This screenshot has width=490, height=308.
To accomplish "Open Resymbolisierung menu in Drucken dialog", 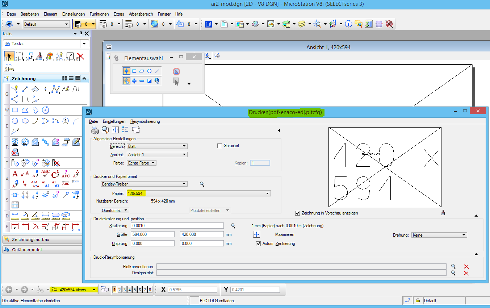I will [x=145, y=121].
